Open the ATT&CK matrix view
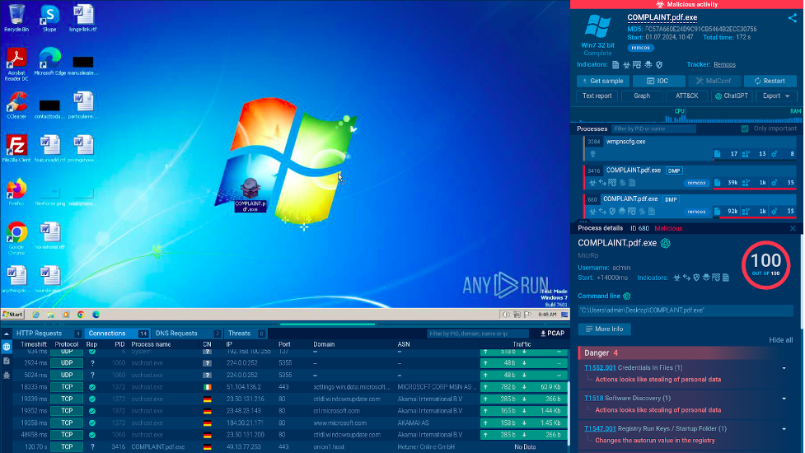Screen dimensions: 805x453 click(686, 96)
